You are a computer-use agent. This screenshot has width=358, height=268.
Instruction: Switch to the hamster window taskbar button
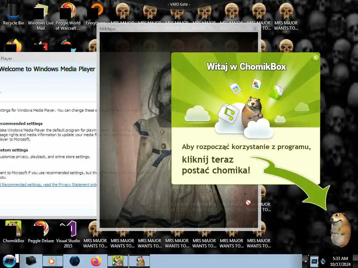[x=140, y=261]
